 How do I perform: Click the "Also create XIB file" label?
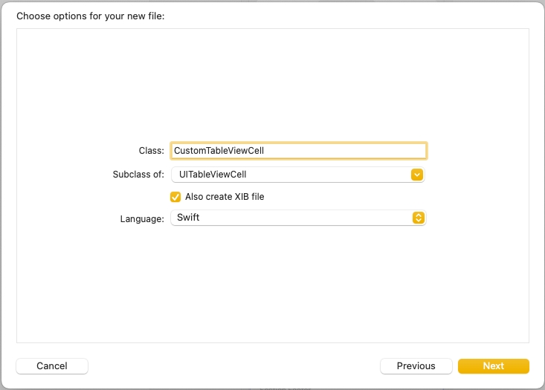pyautogui.click(x=225, y=197)
